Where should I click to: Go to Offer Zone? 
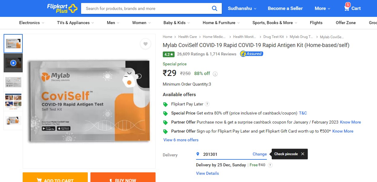coord(346,23)
